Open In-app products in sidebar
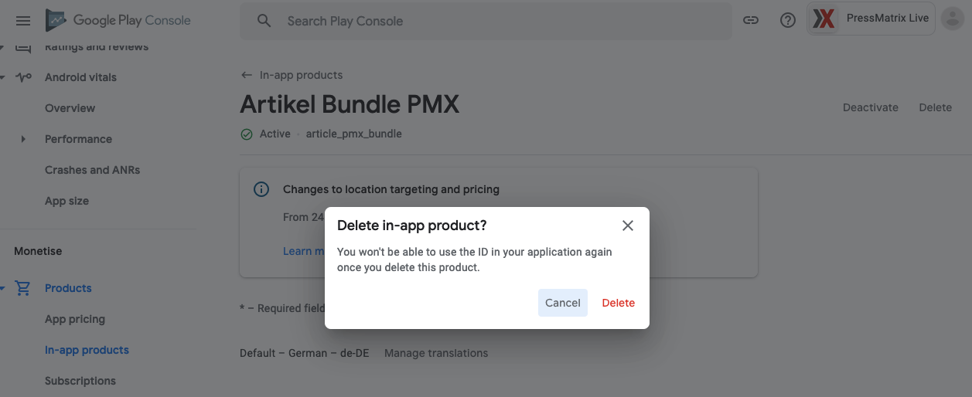 click(87, 350)
